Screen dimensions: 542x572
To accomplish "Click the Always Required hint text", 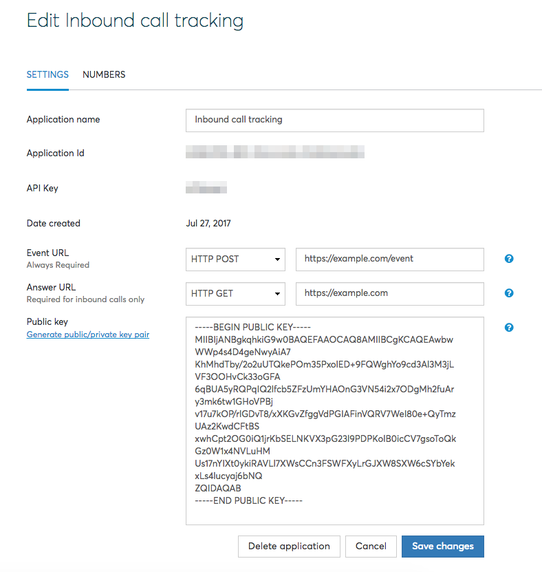I will [58, 265].
